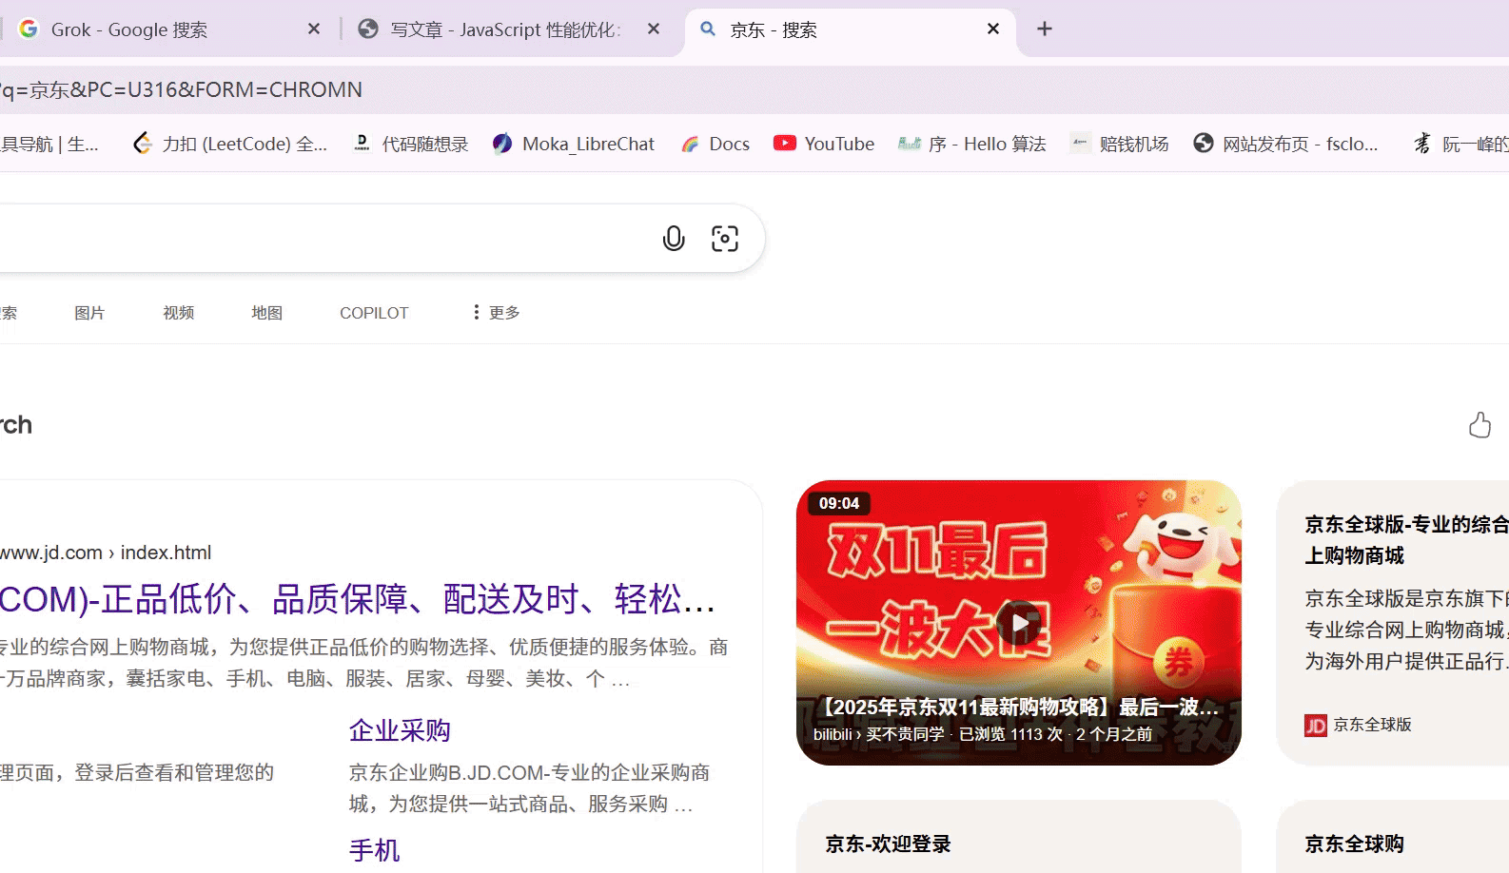Close the 京东 - 搜索 tab

(993, 29)
